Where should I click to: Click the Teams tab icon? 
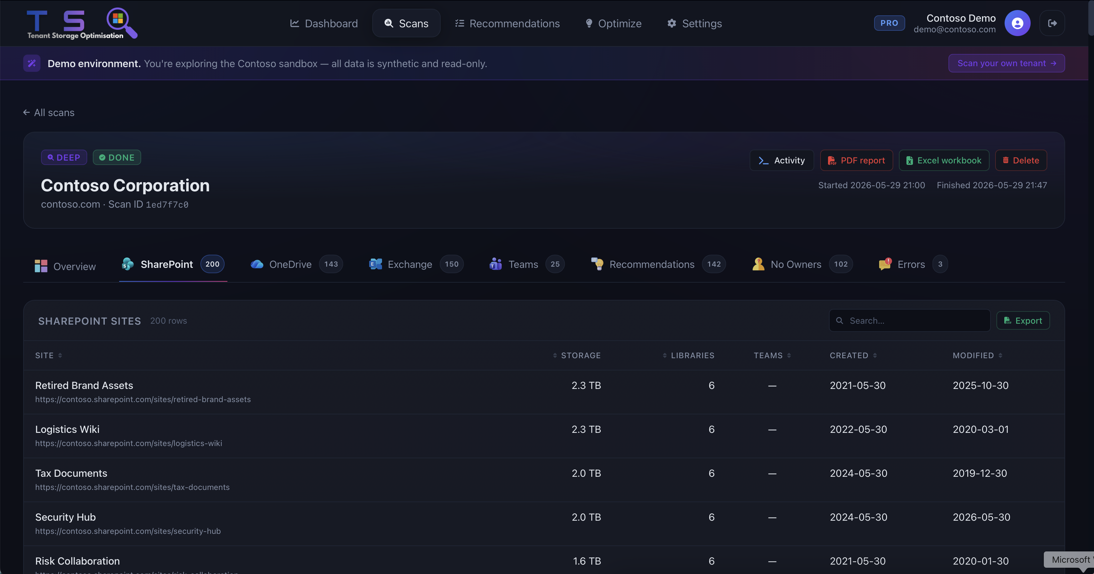coord(496,264)
